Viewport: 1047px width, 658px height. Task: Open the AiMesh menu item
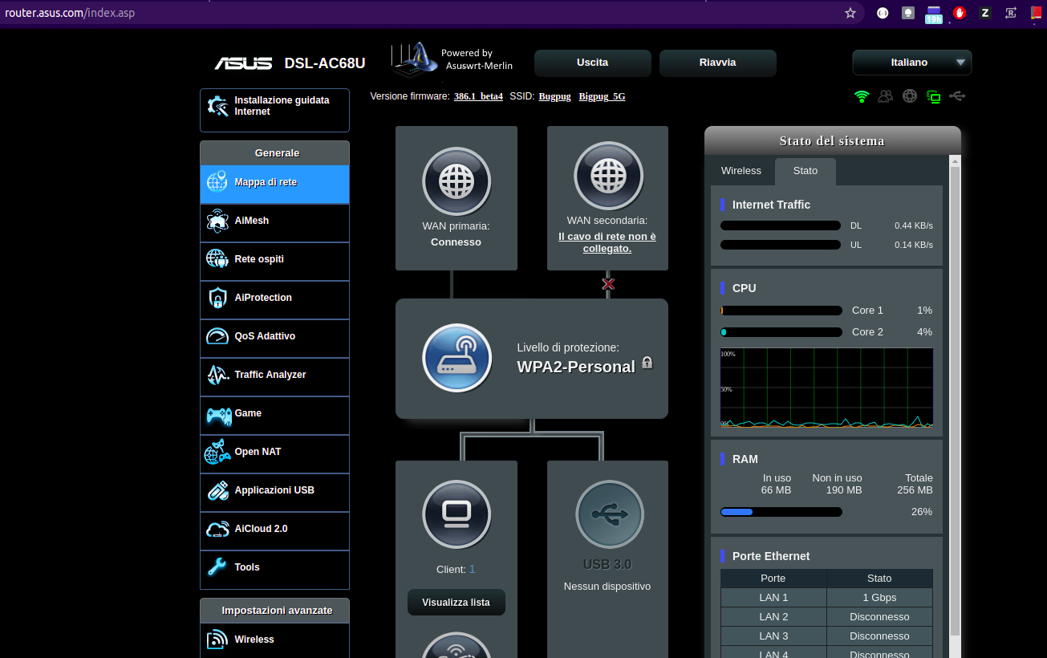coord(274,222)
